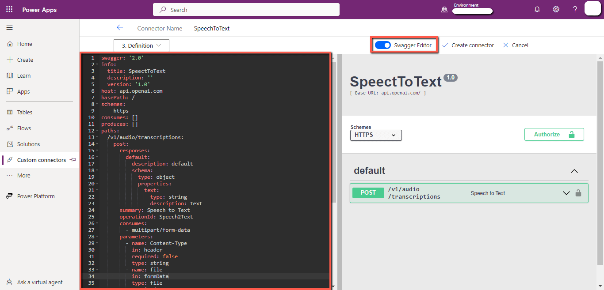
Task: Open the user account avatar
Action: click(x=593, y=9)
